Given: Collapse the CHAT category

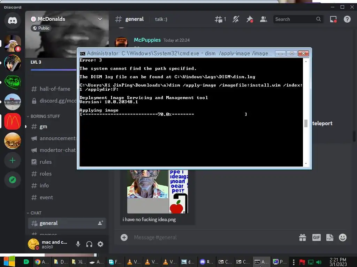Looking at the screenshot, I should [x=34, y=213].
